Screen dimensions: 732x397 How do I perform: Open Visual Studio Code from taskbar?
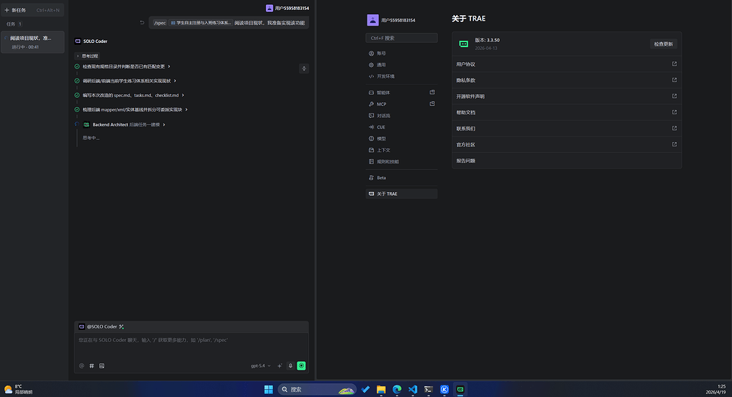coord(412,389)
